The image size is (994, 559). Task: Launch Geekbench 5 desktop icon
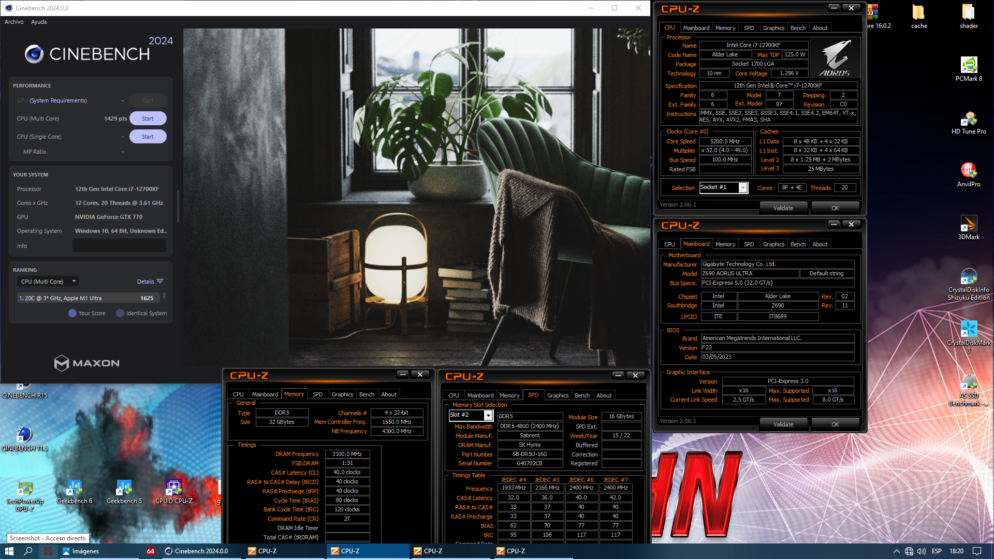pos(124,492)
